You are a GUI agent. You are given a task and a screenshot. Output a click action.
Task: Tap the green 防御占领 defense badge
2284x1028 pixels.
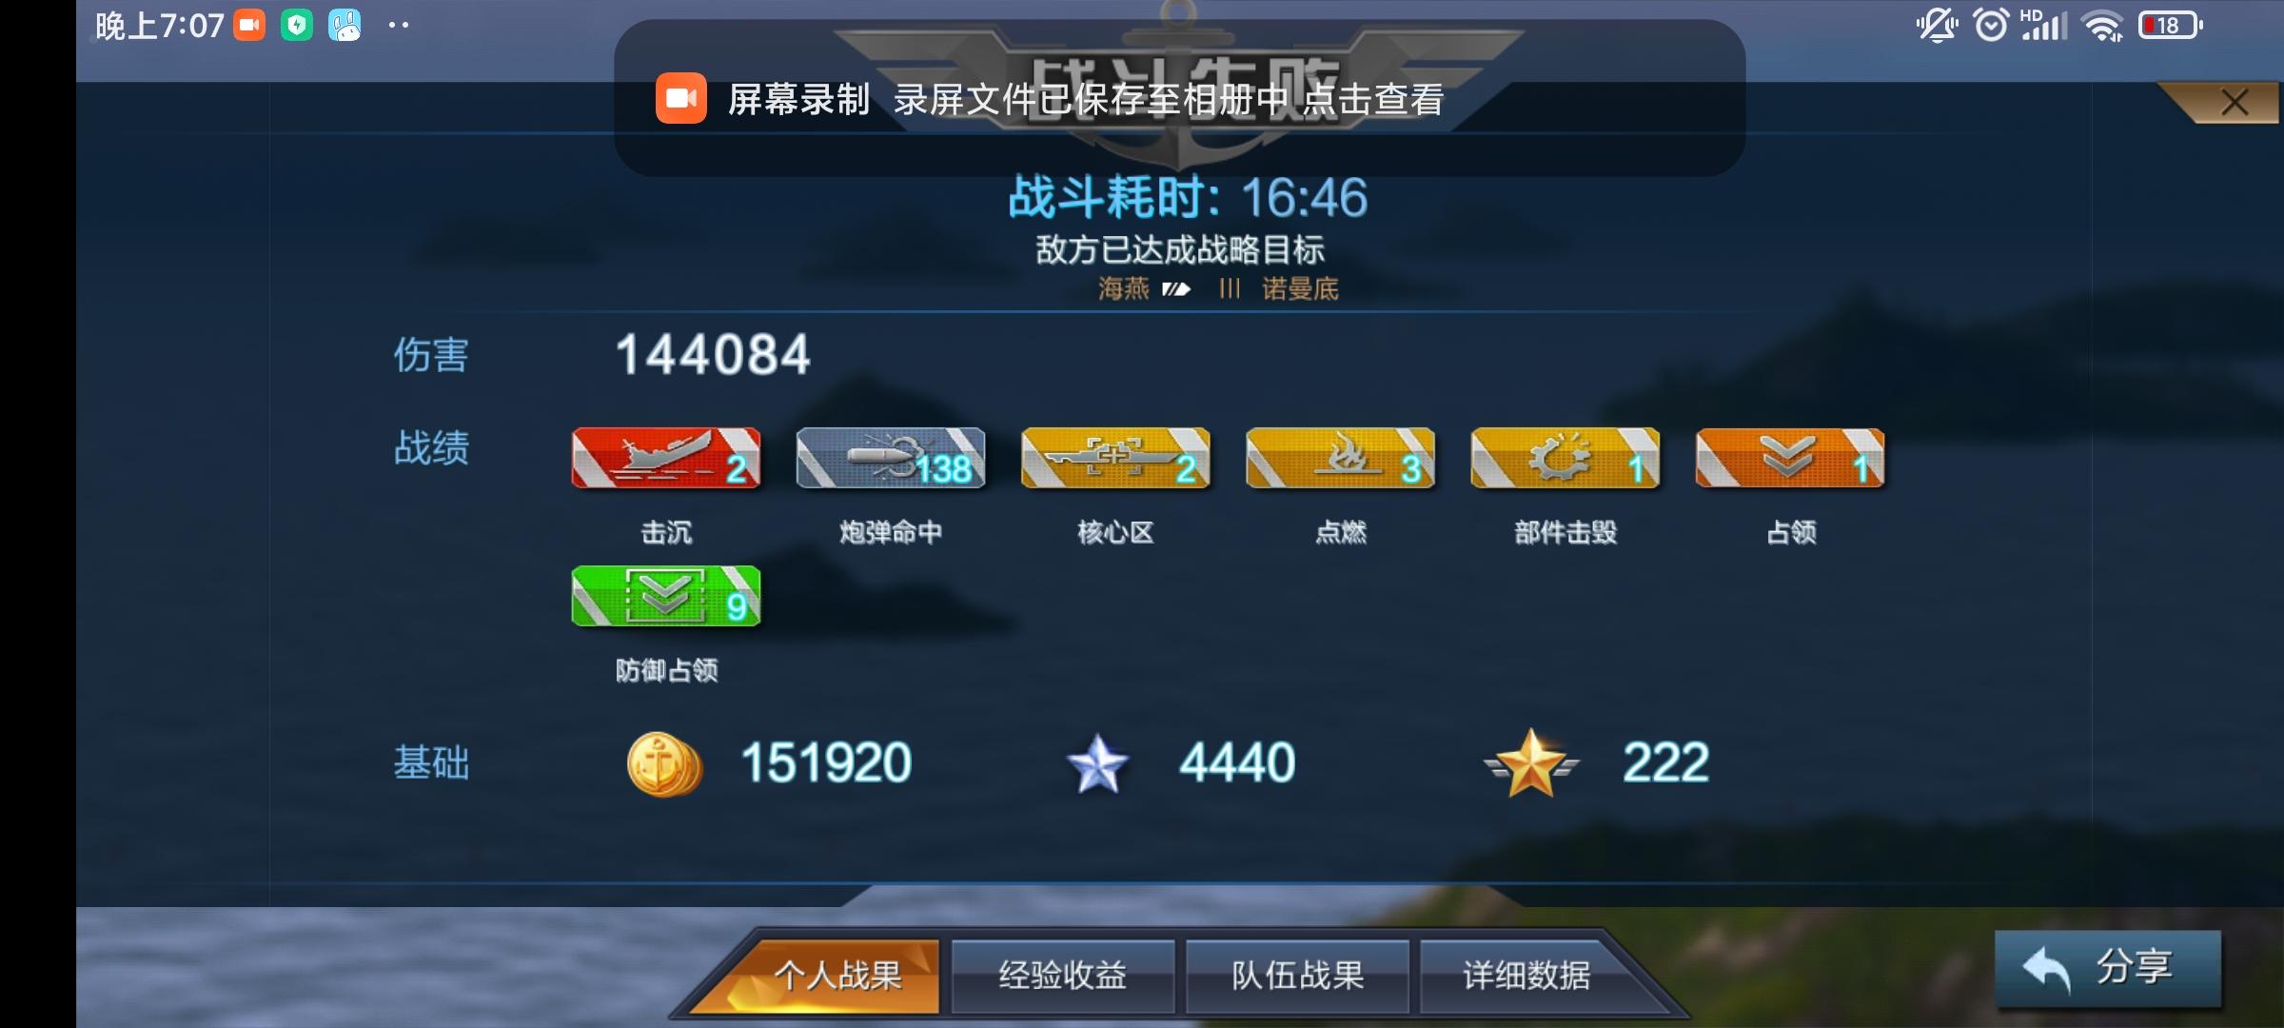click(666, 596)
